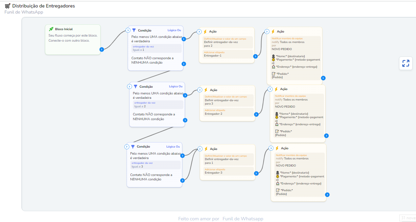The image size is (416, 222).
Task: Click lightning icon of the Entregador-2 action block
Action: [x=206, y=90]
